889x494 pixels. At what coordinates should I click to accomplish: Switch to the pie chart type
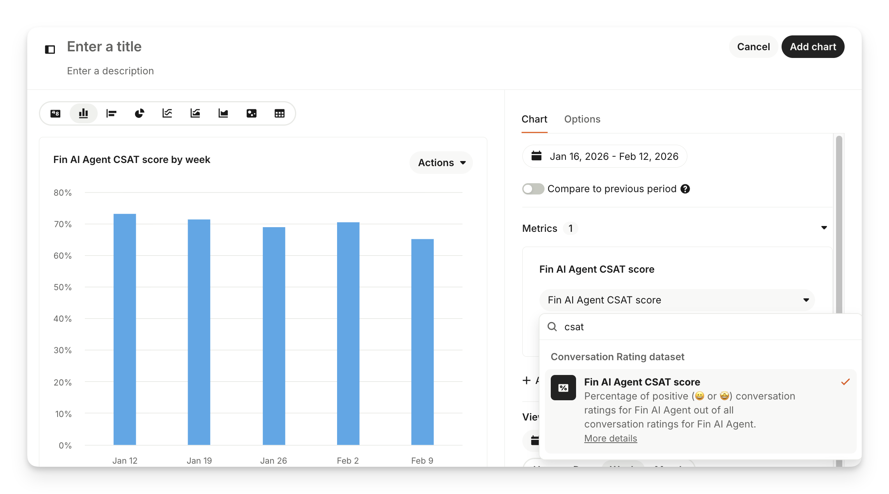pyautogui.click(x=139, y=114)
